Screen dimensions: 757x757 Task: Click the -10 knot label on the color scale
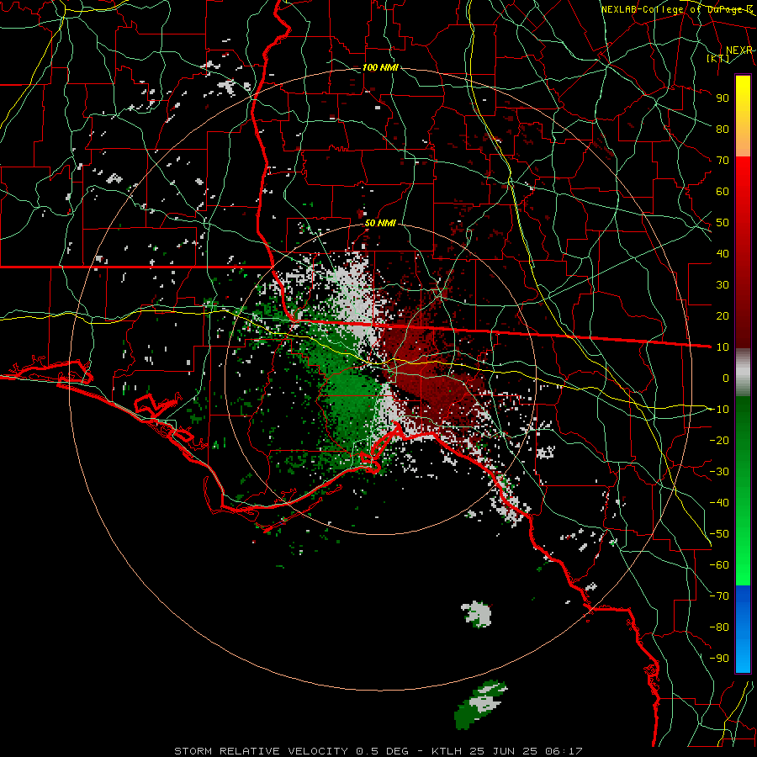pyautogui.click(x=719, y=410)
